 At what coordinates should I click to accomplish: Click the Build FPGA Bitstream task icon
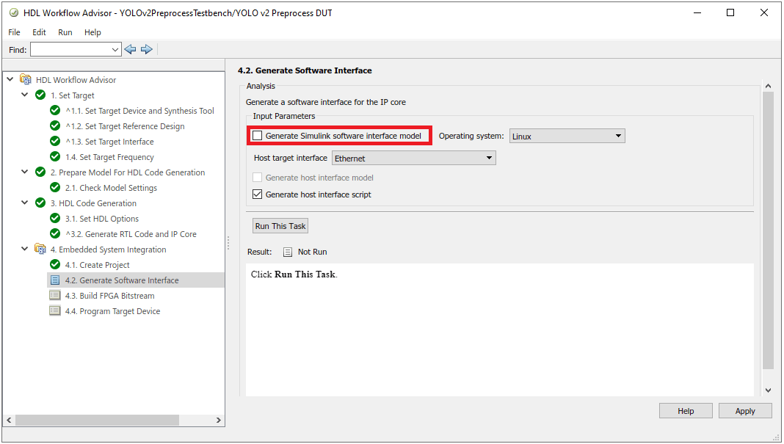[55, 296]
